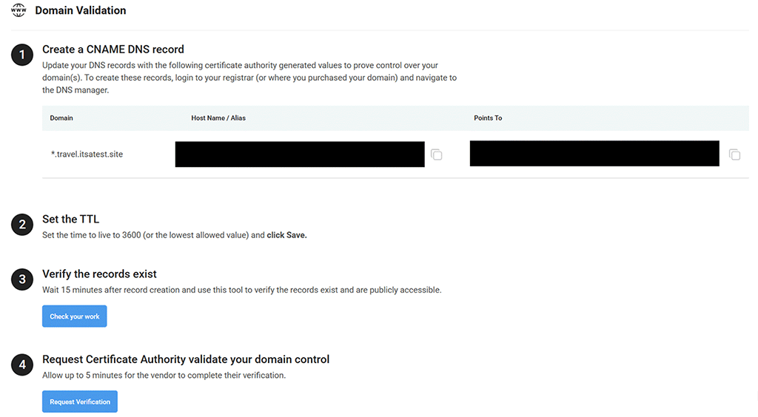Copy the Points To value

pyautogui.click(x=734, y=155)
